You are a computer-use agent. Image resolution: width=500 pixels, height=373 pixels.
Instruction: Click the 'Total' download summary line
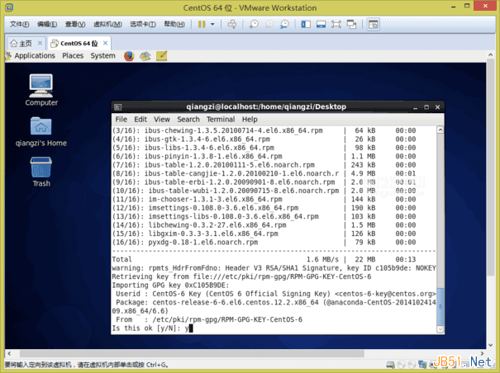coord(264,260)
